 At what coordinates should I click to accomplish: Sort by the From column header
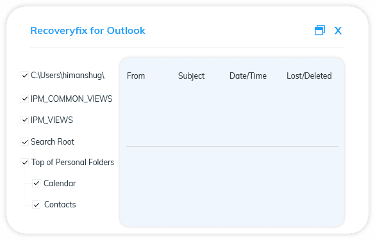point(136,76)
